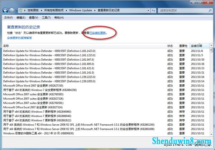Select Office 2007 suites KB2760585 row
This screenshot has height=150, width=215.
106,94
